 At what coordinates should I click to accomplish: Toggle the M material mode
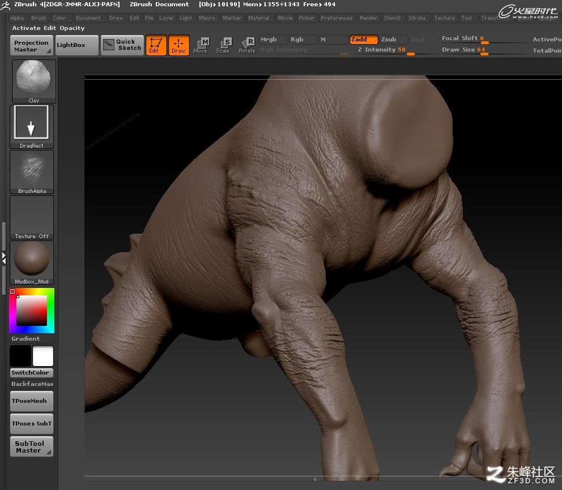(x=333, y=40)
